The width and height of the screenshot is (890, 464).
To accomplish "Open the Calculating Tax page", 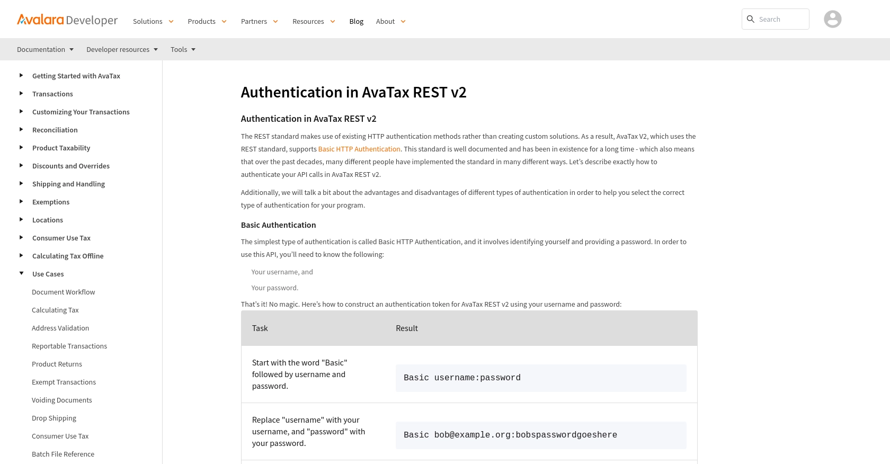I will 55,310.
